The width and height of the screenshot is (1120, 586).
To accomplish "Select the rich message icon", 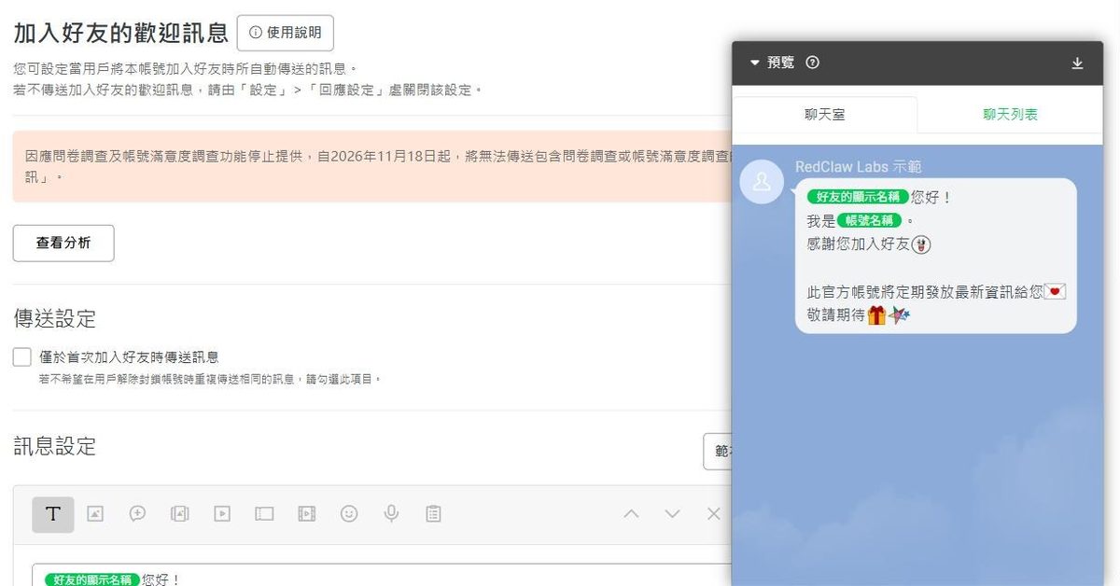I will [180, 513].
